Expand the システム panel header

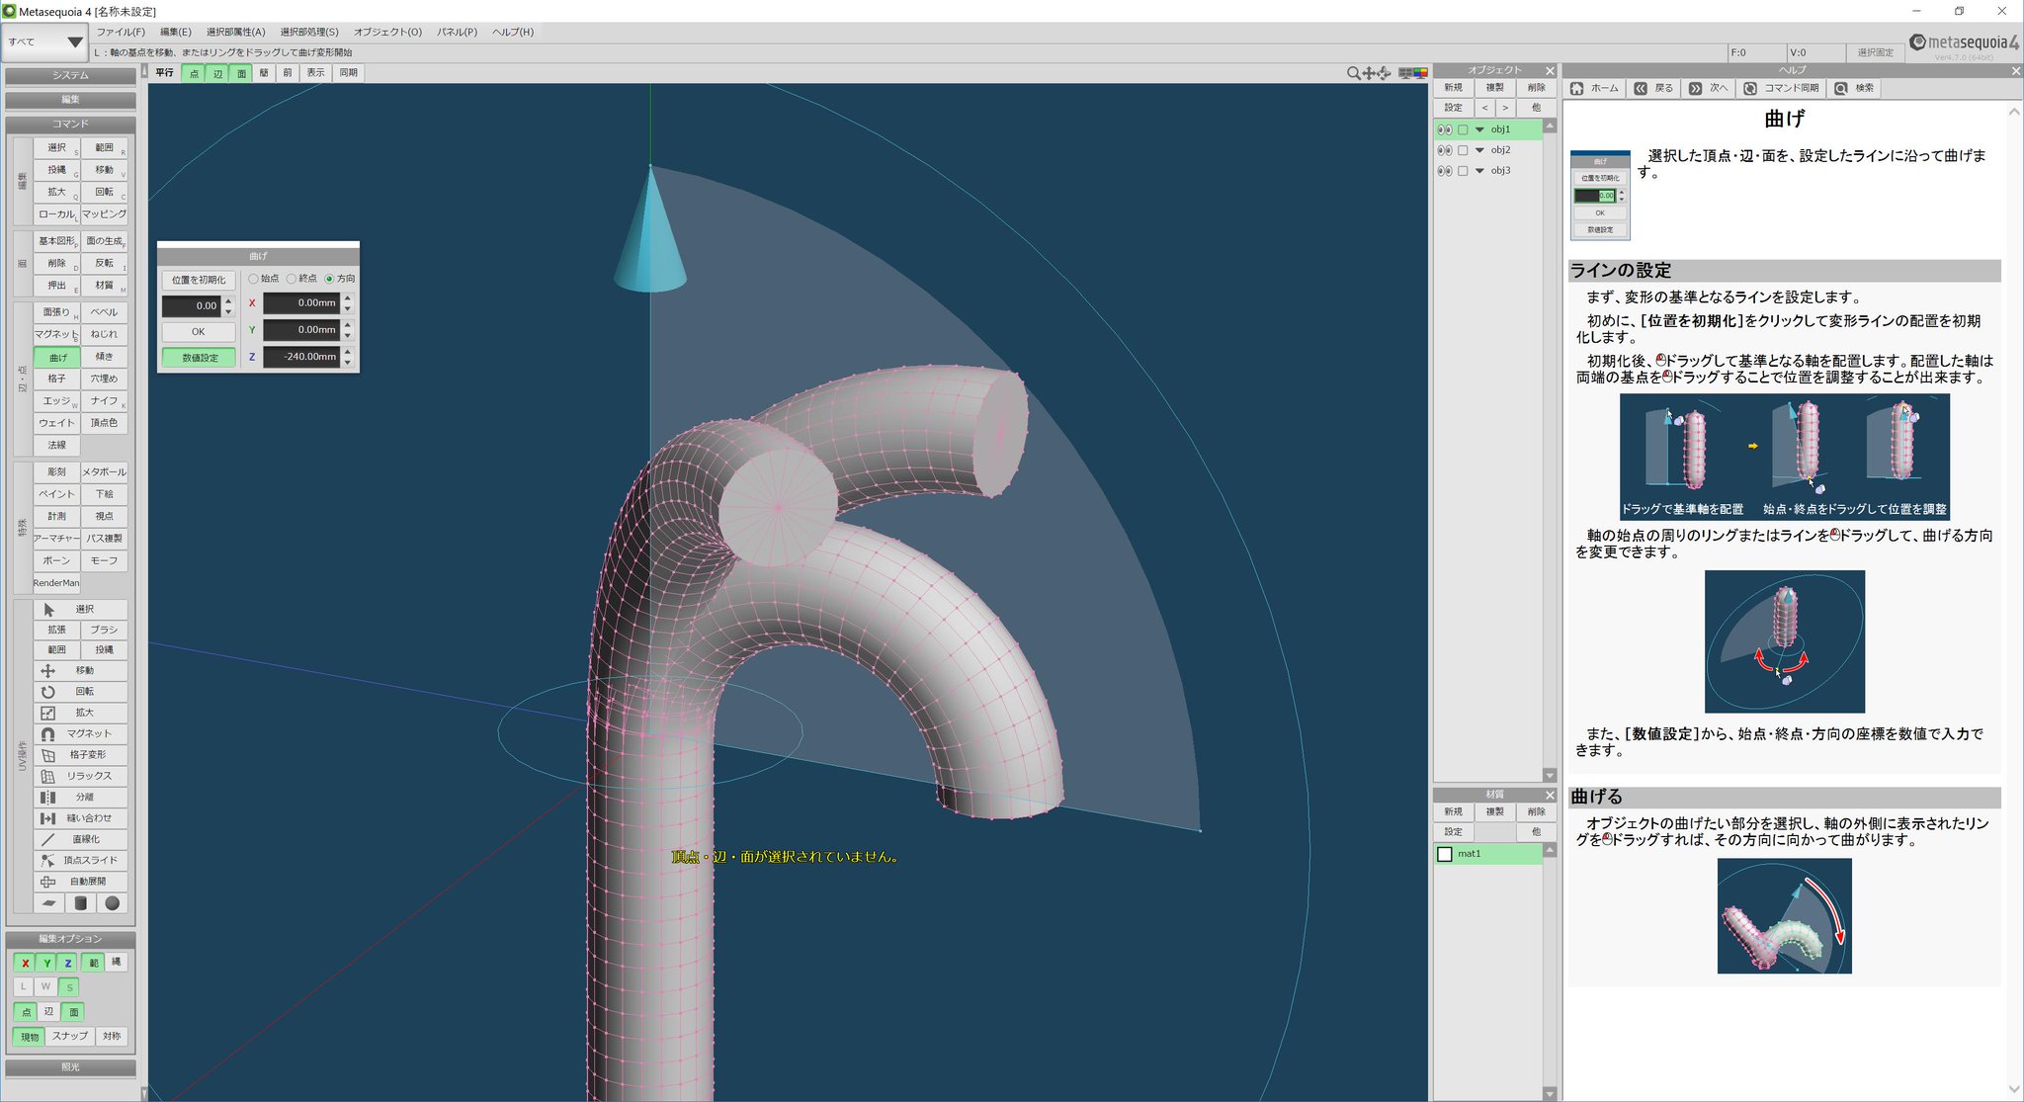click(70, 75)
